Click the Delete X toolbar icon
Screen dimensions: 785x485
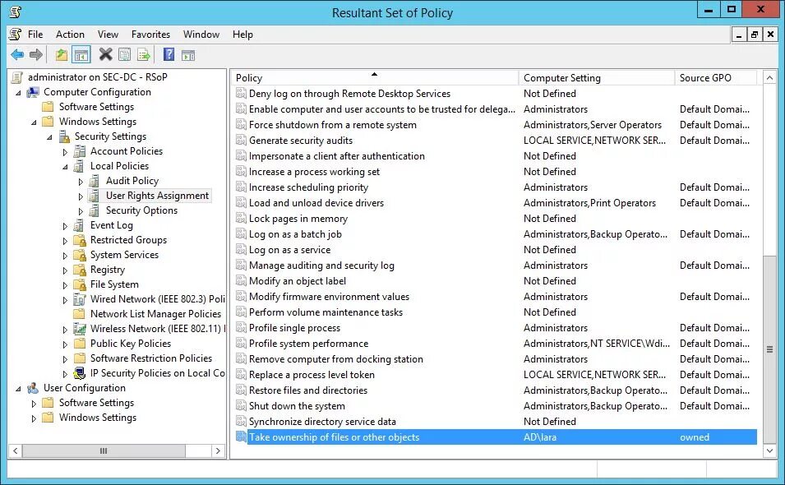click(x=105, y=54)
